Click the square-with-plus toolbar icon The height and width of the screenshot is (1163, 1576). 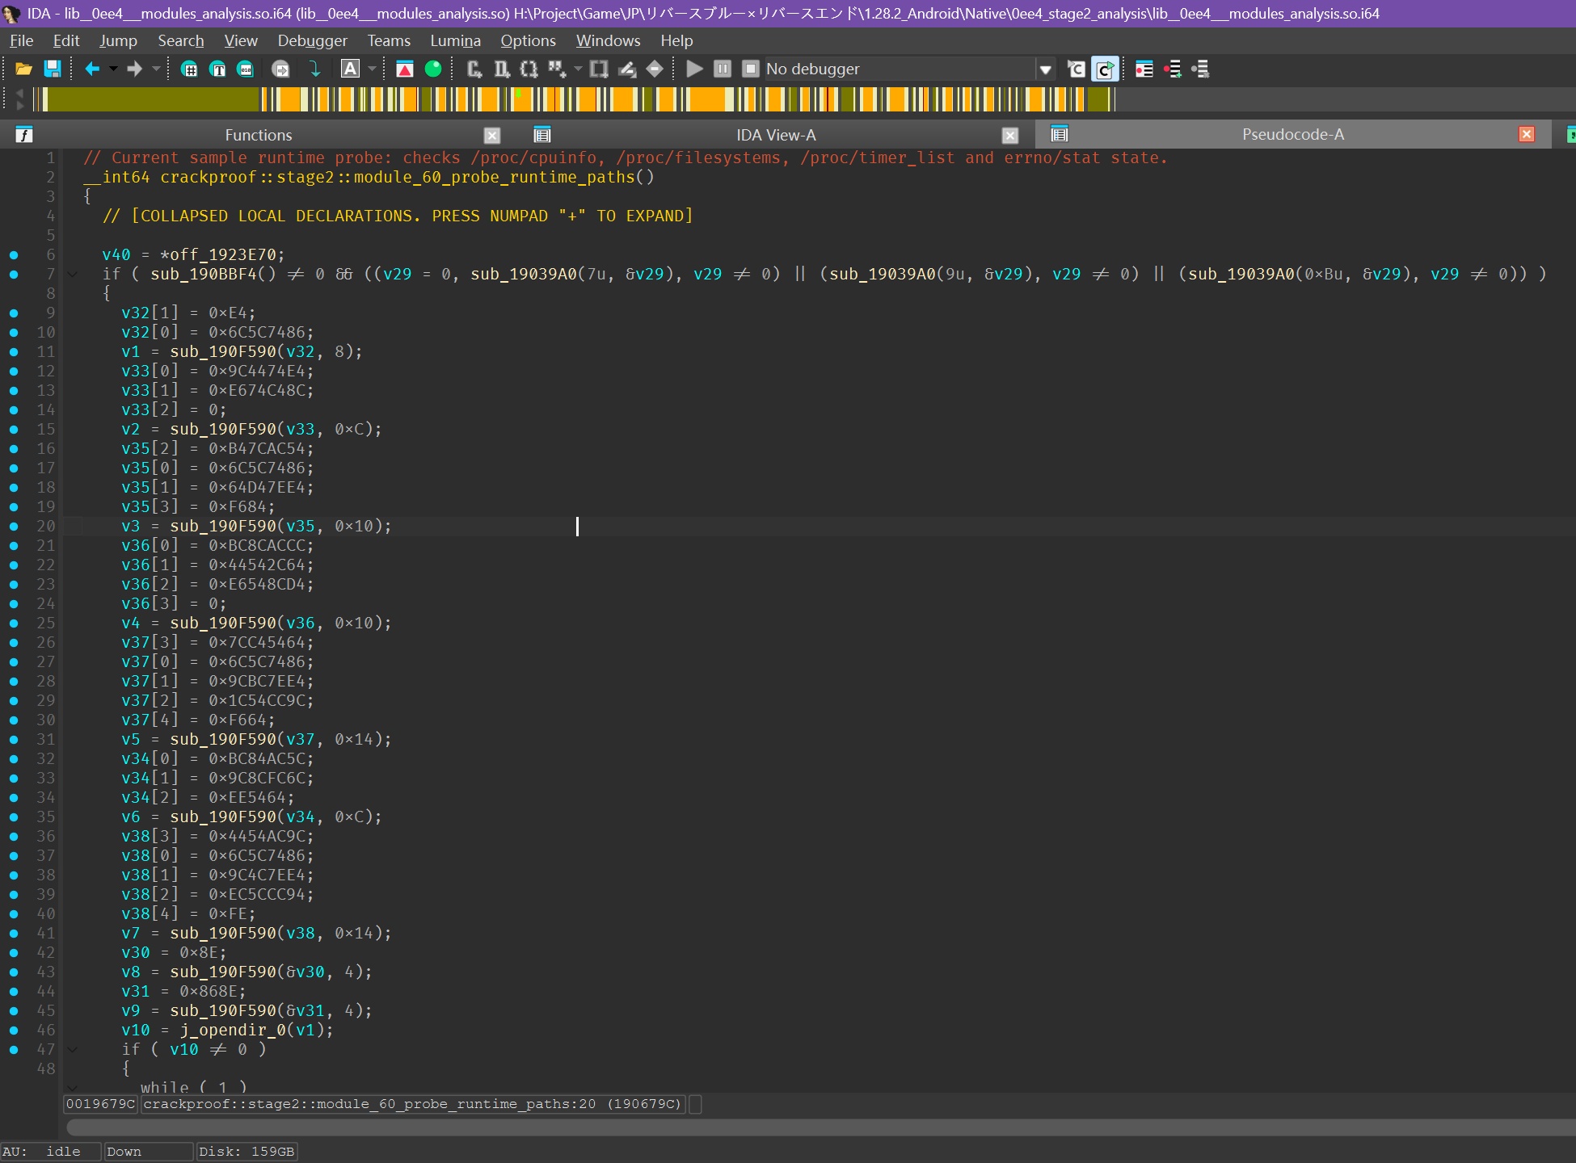coord(599,69)
